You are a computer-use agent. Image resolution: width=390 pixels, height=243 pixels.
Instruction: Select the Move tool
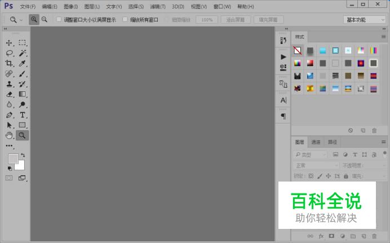9,43
